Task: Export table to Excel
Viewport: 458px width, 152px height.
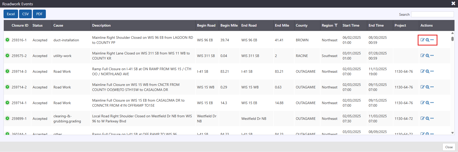Action: 11,14
